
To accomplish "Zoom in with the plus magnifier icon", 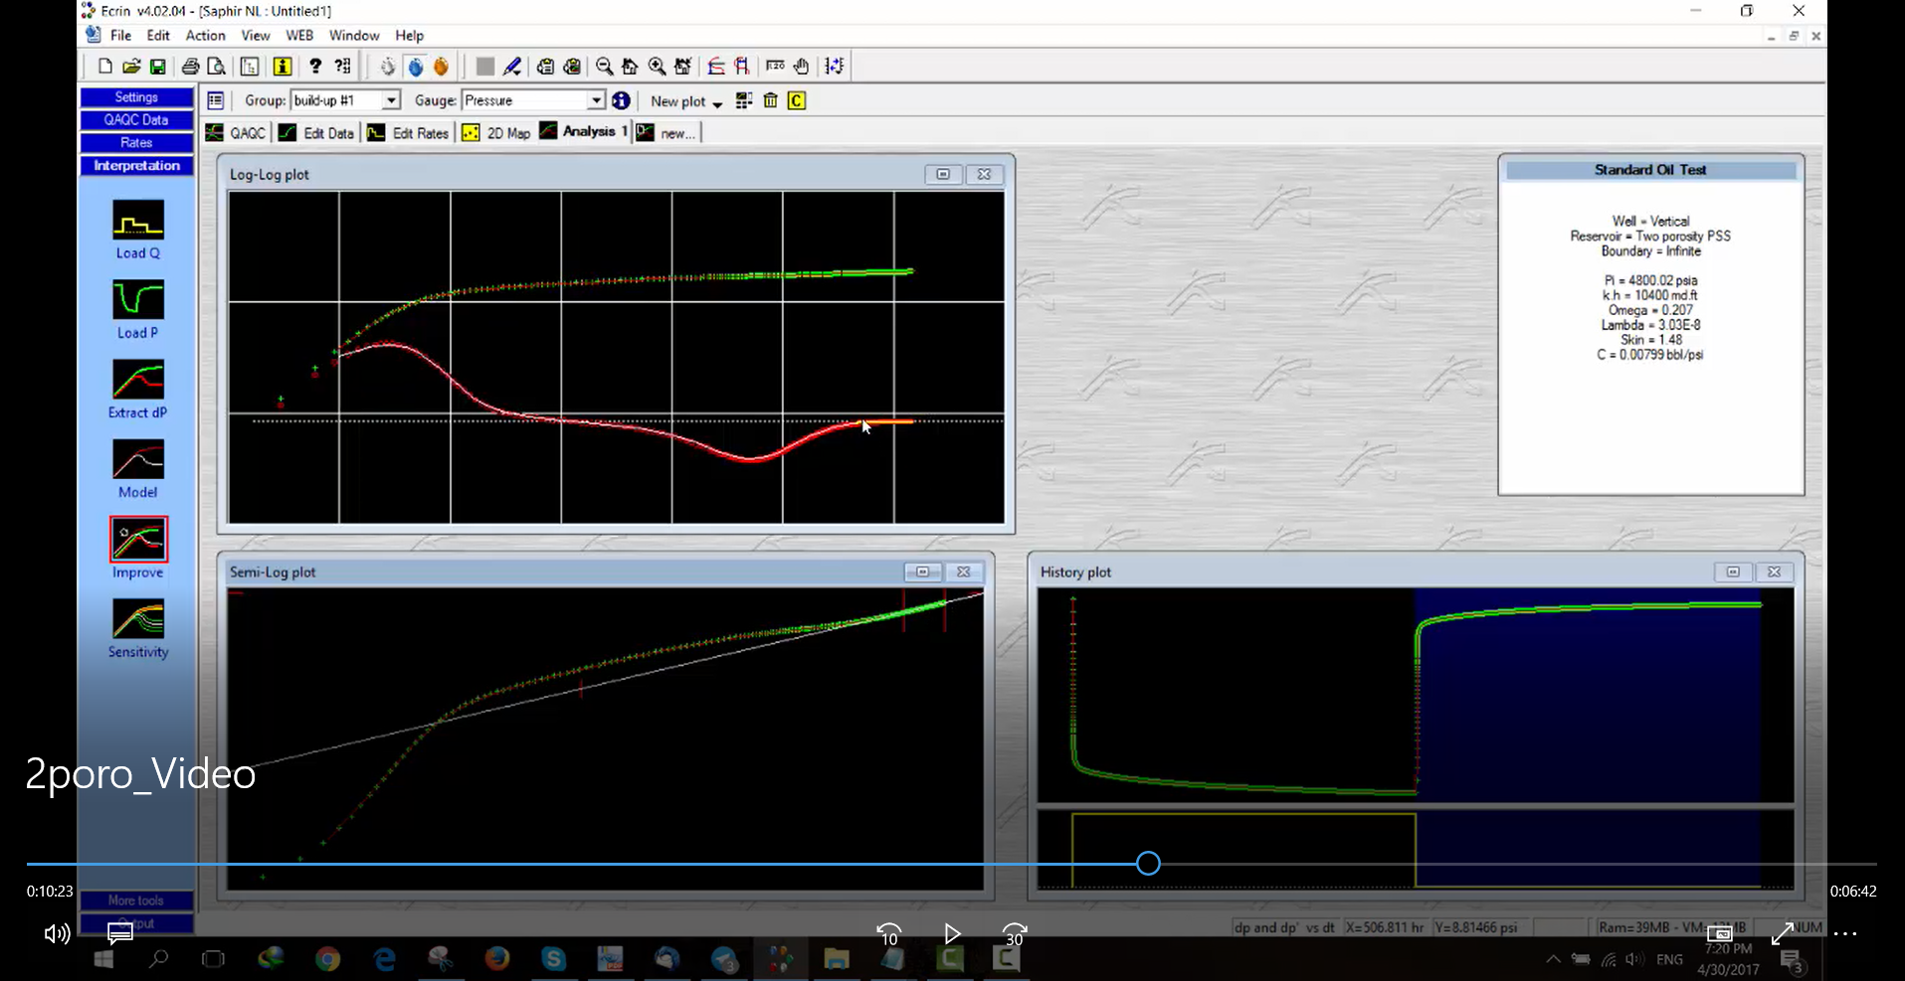I will [x=657, y=67].
